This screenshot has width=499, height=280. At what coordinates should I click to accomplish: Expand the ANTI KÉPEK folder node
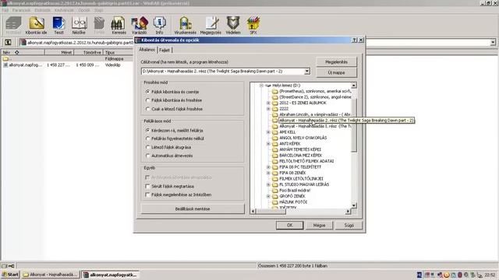pyautogui.click(x=268, y=144)
